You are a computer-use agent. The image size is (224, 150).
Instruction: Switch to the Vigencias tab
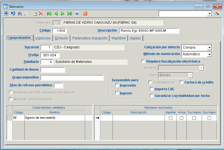pyautogui.click(x=43, y=38)
